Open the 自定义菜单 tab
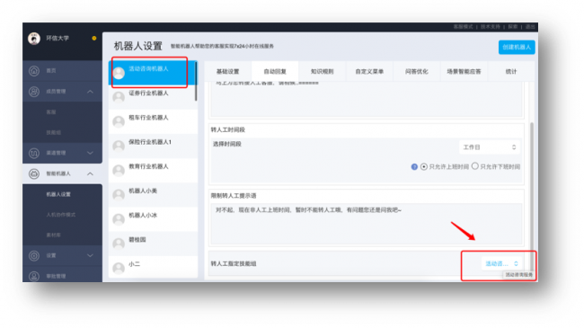 pyautogui.click(x=369, y=71)
